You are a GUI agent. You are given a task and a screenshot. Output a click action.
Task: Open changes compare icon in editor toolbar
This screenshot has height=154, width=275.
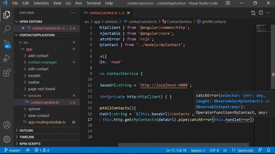(253, 13)
